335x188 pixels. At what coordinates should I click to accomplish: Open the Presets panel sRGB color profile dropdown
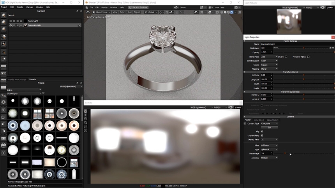71,86
